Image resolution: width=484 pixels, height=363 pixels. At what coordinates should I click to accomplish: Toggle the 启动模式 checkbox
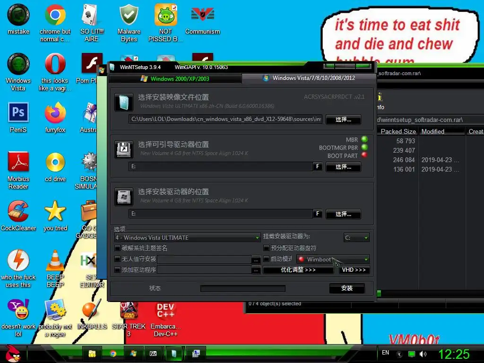coord(266,259)
